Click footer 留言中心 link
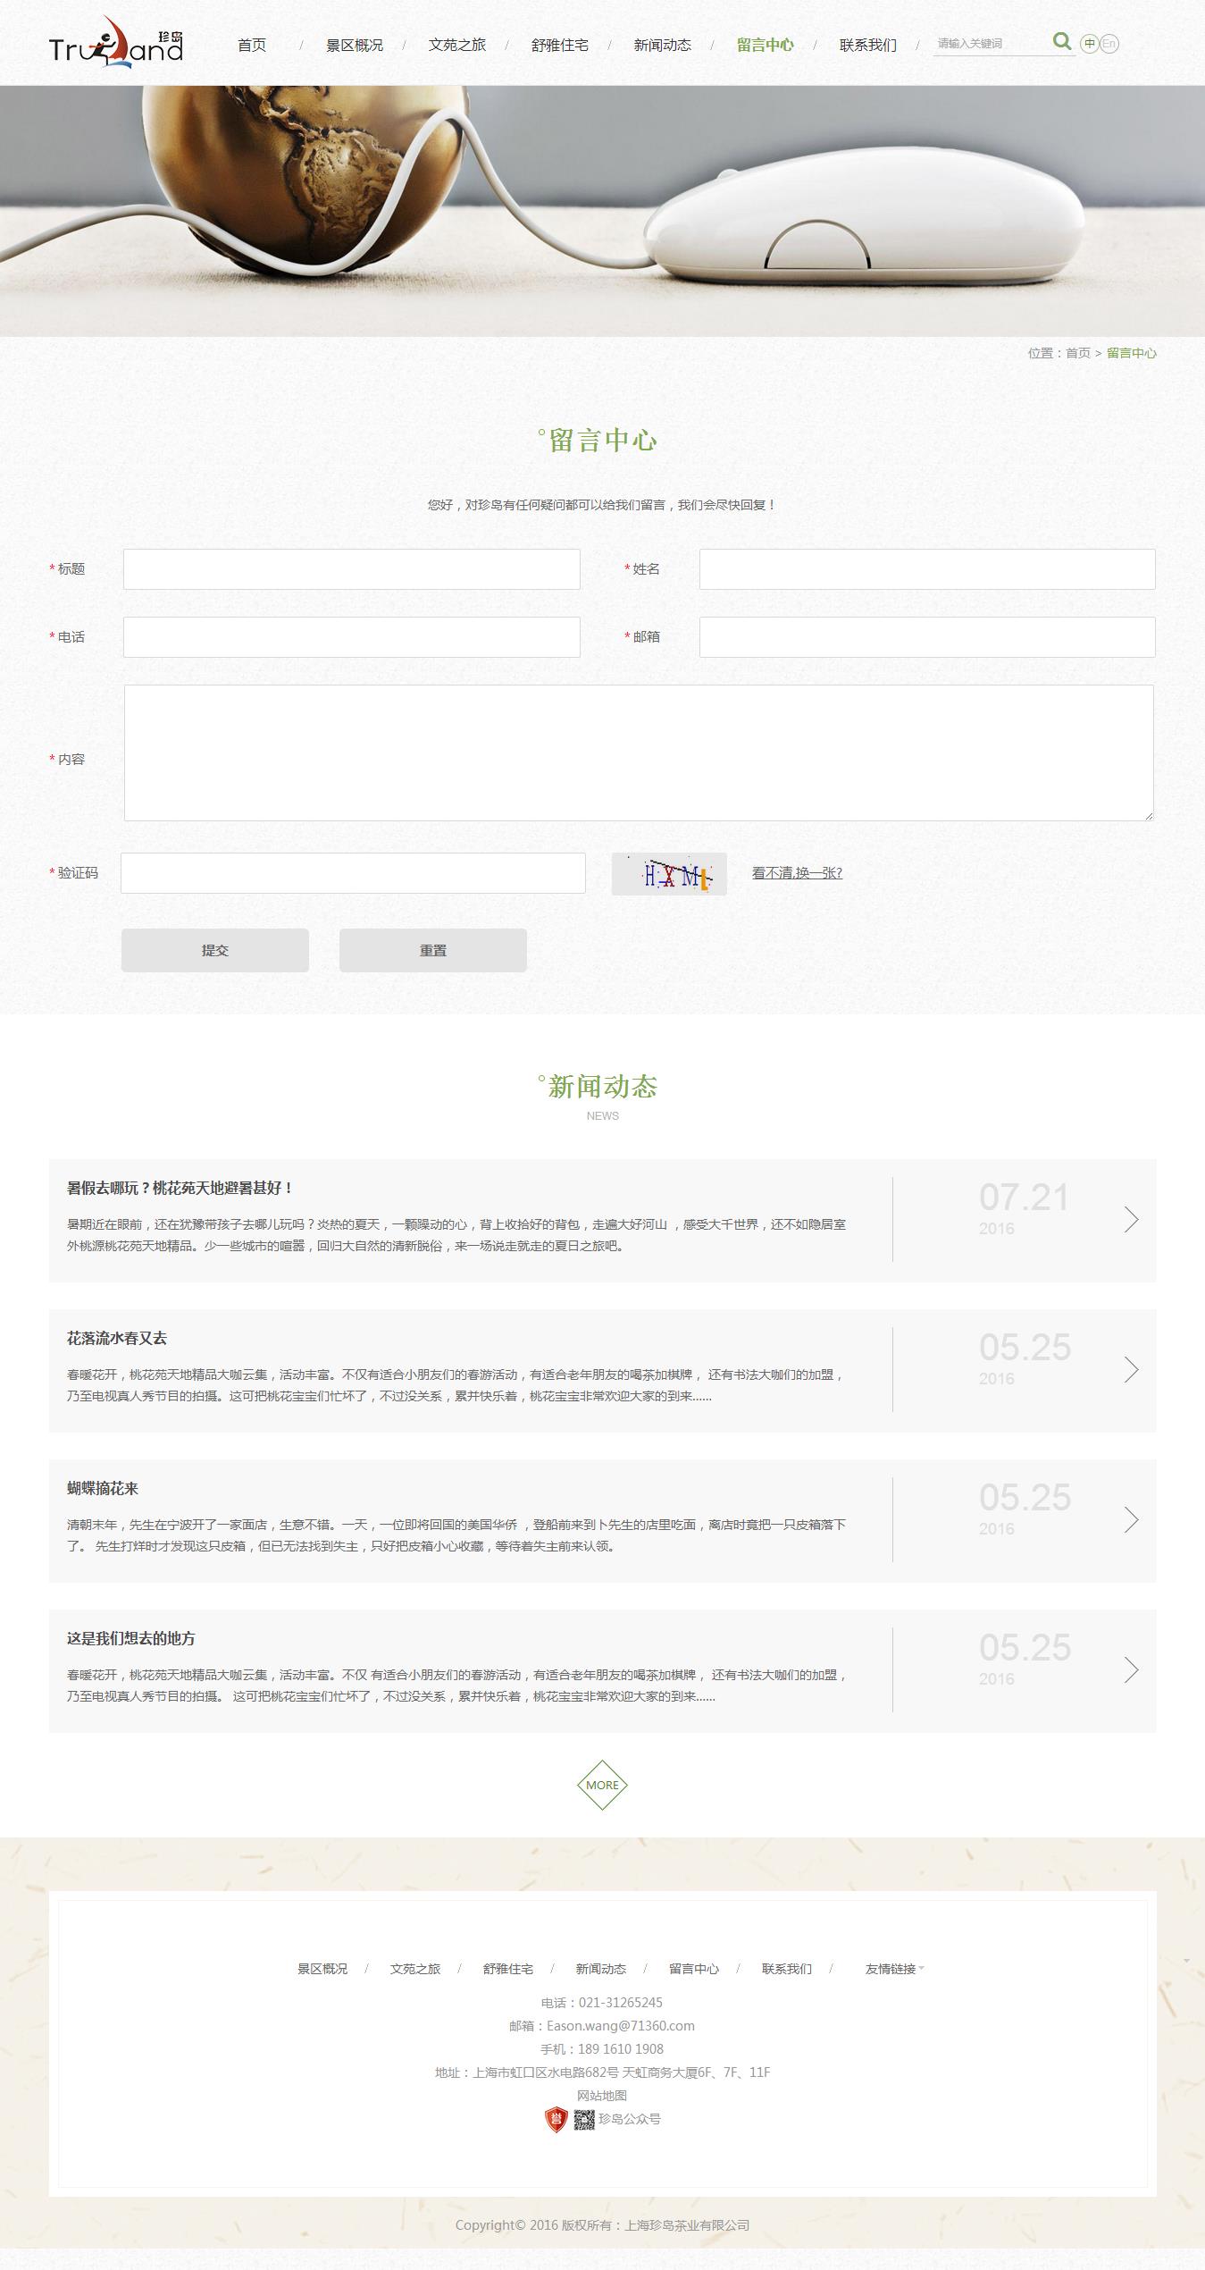 694,1969
